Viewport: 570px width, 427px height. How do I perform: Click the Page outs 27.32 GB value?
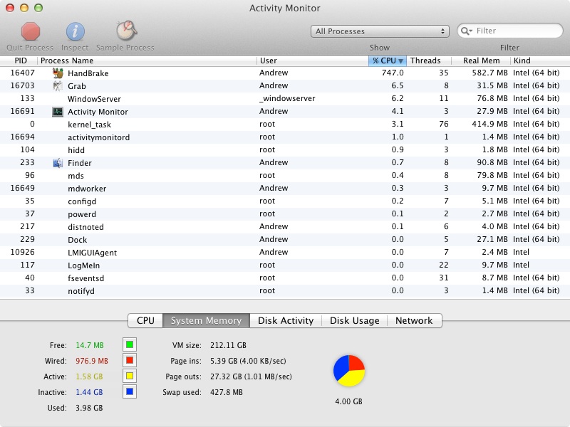[251, 376]
